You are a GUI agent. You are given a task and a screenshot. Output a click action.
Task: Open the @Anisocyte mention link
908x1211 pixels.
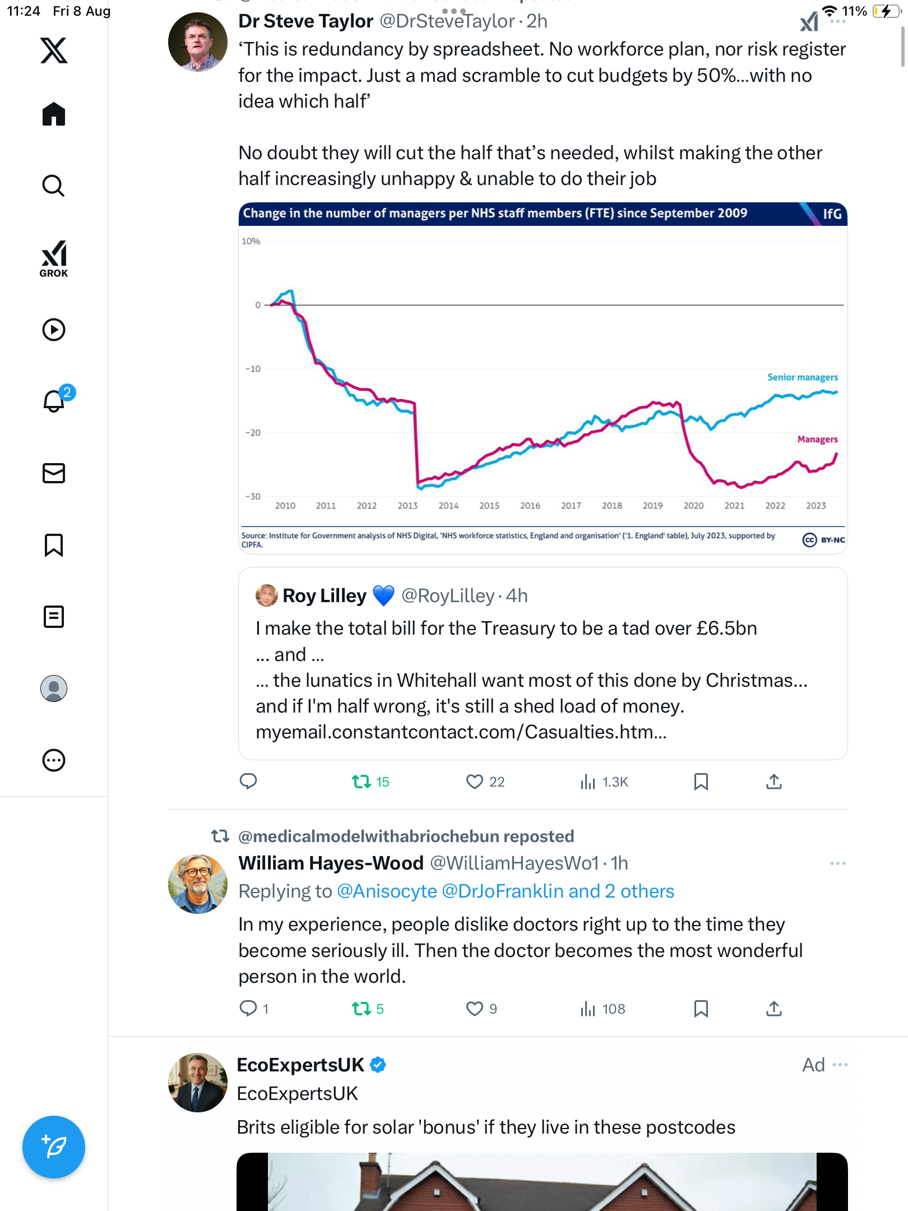pos(387,891)
